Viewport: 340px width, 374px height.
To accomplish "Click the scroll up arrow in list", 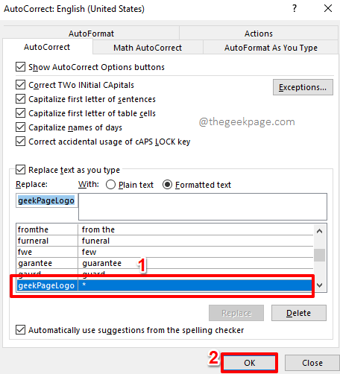I will [320, 231].
